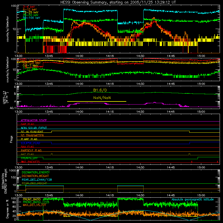Click the SC_IN_SUNLIGHT flag label
Viewport: 223px width, 223px height.
click(x=32, y=132)
